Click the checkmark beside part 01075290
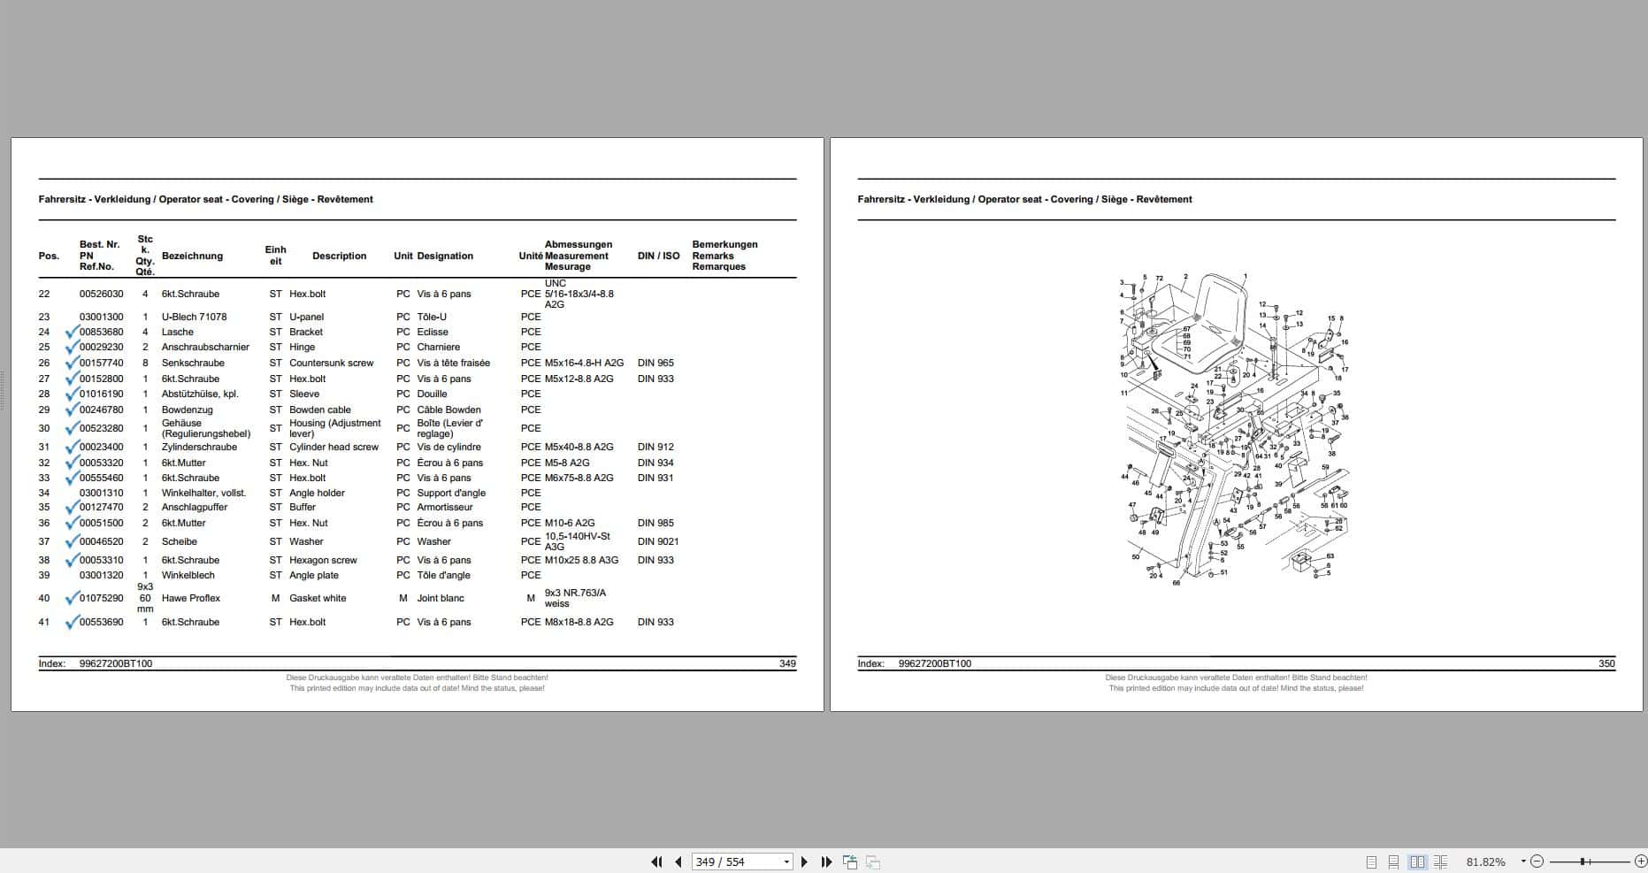 [x=72, y=598]
